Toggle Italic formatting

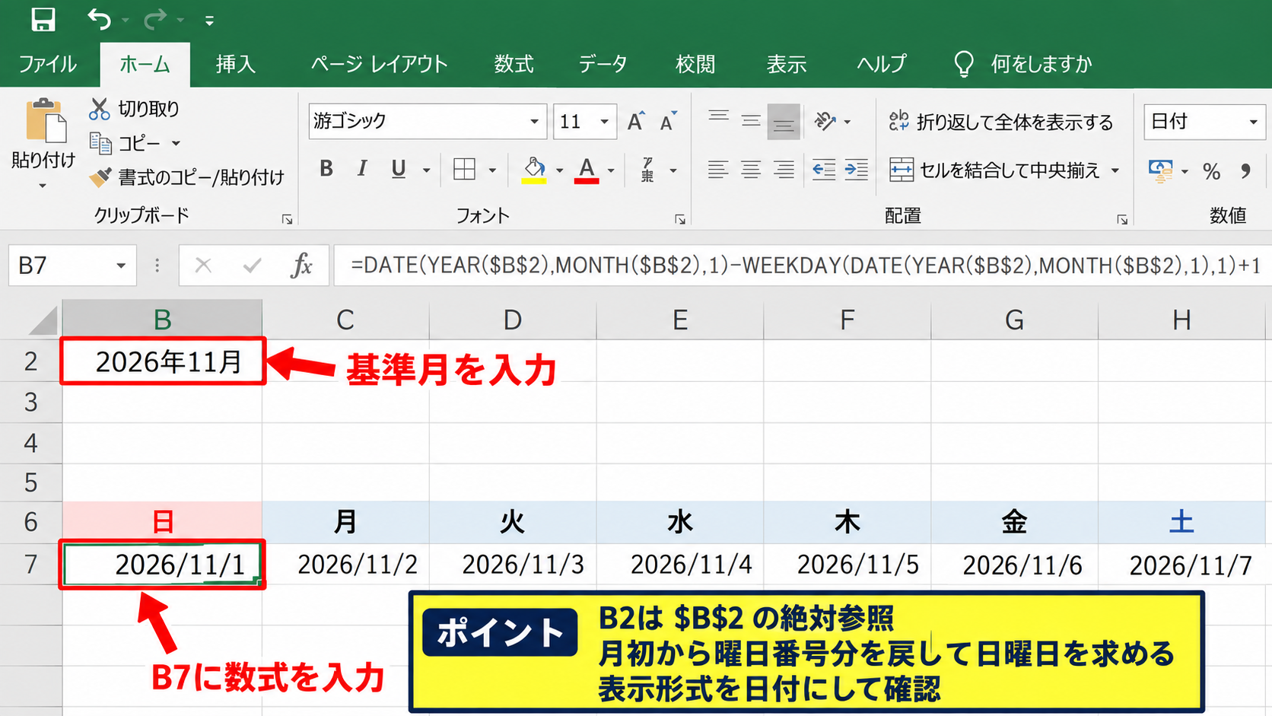coord(362,169)
